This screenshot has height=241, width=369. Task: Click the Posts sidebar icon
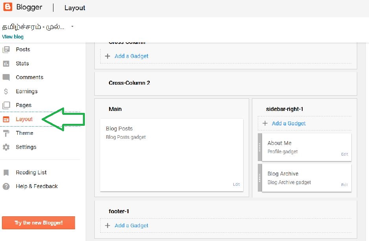click(x=6, y=49)
